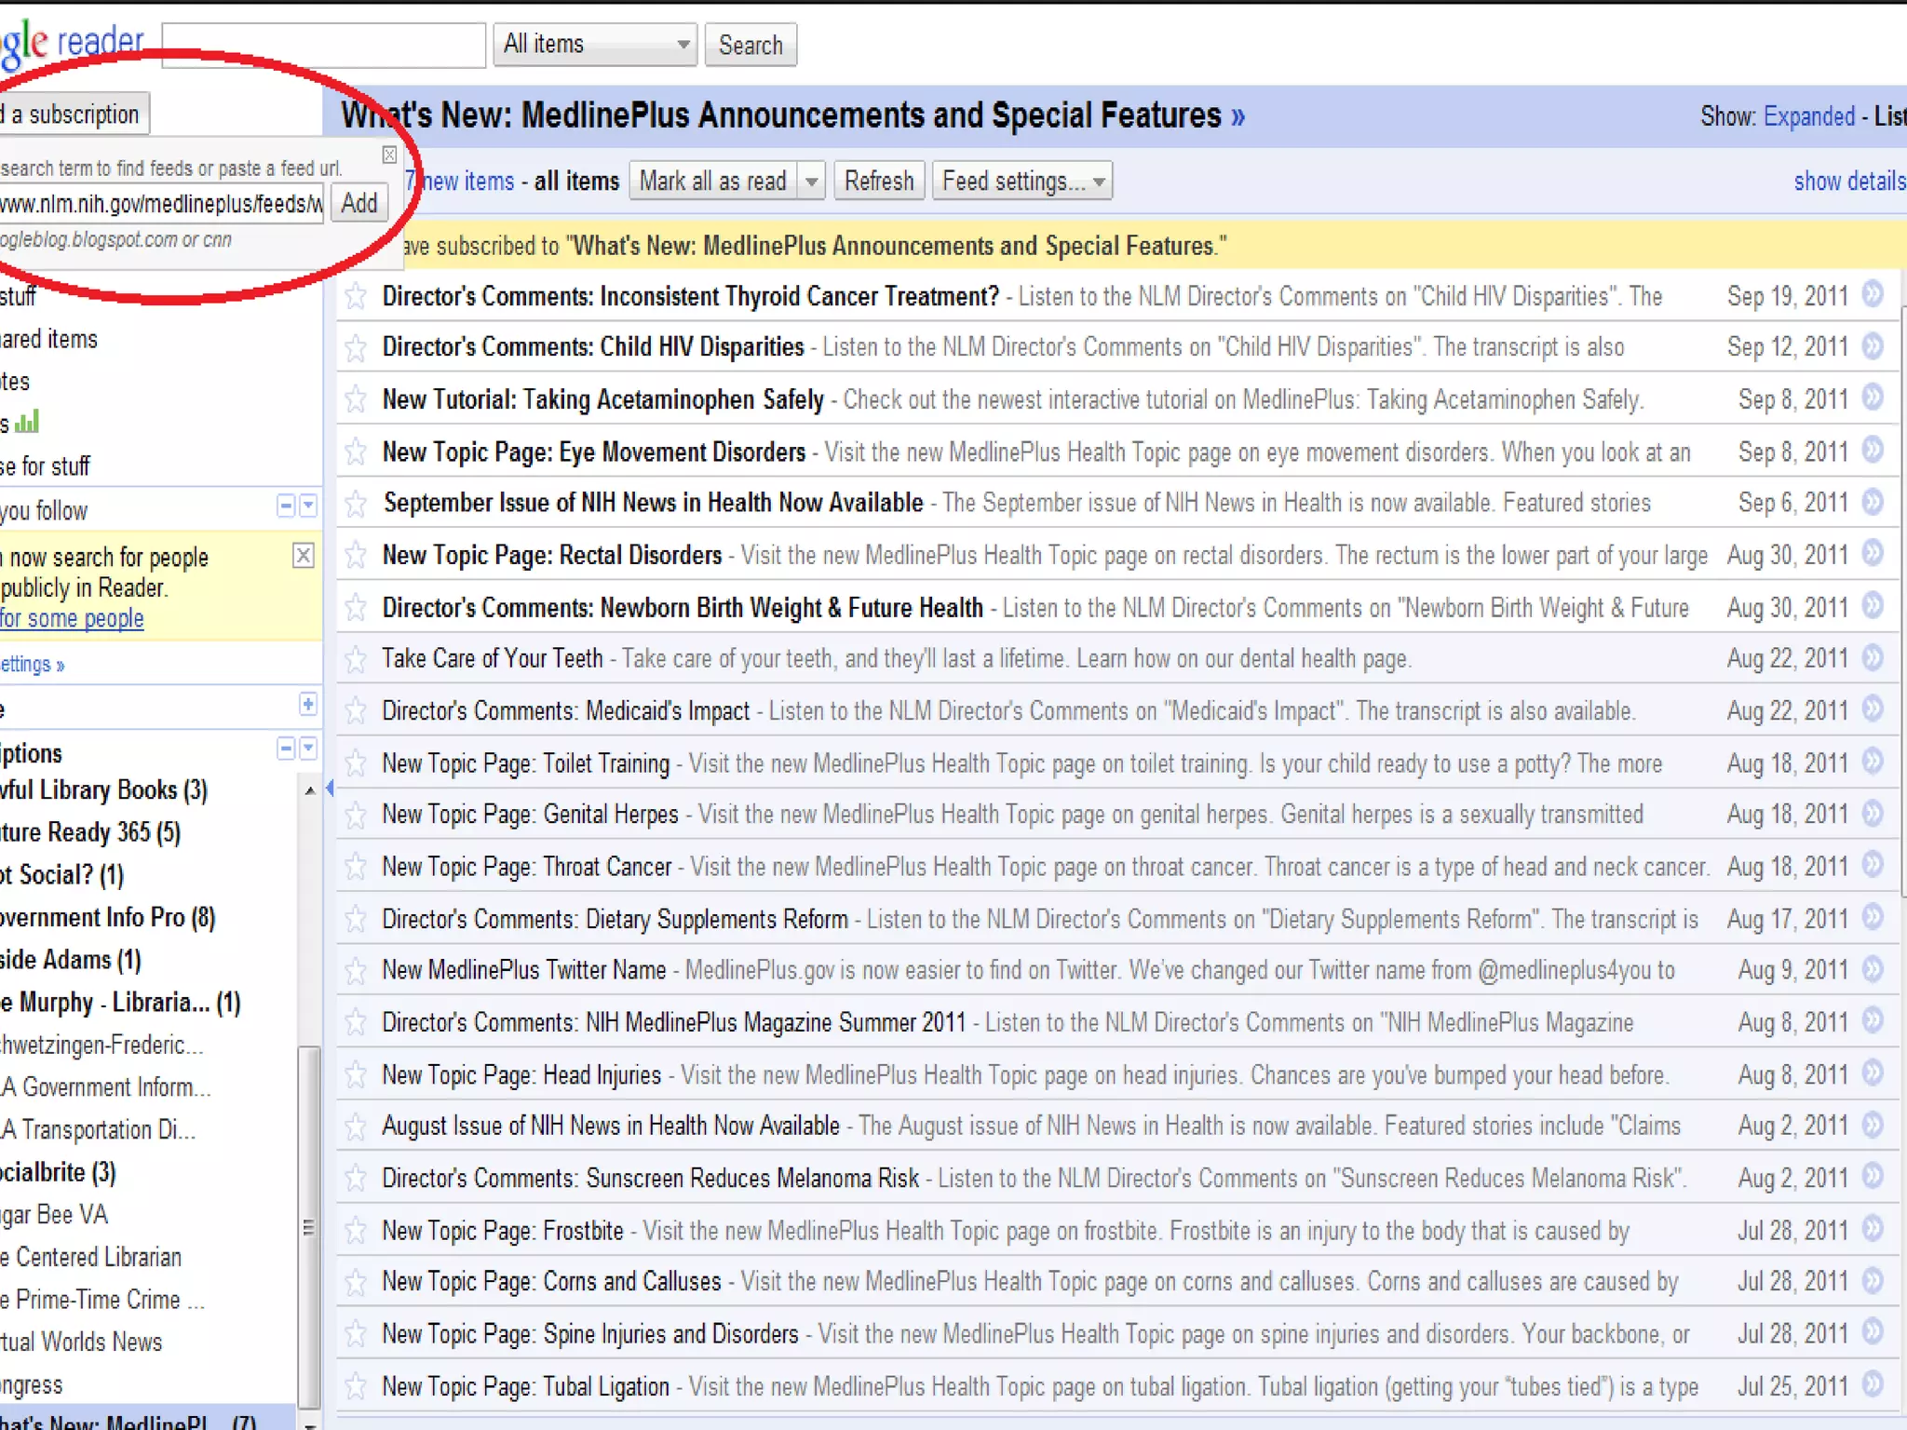Star the Inconsistent Thyroid Cancer Treatment item

[356, 297]
